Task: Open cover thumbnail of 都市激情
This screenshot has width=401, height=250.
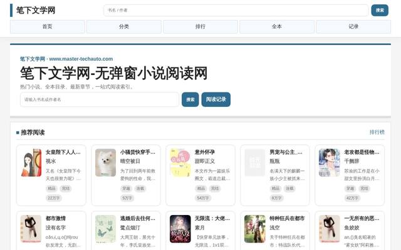Action: coord(31,229)
